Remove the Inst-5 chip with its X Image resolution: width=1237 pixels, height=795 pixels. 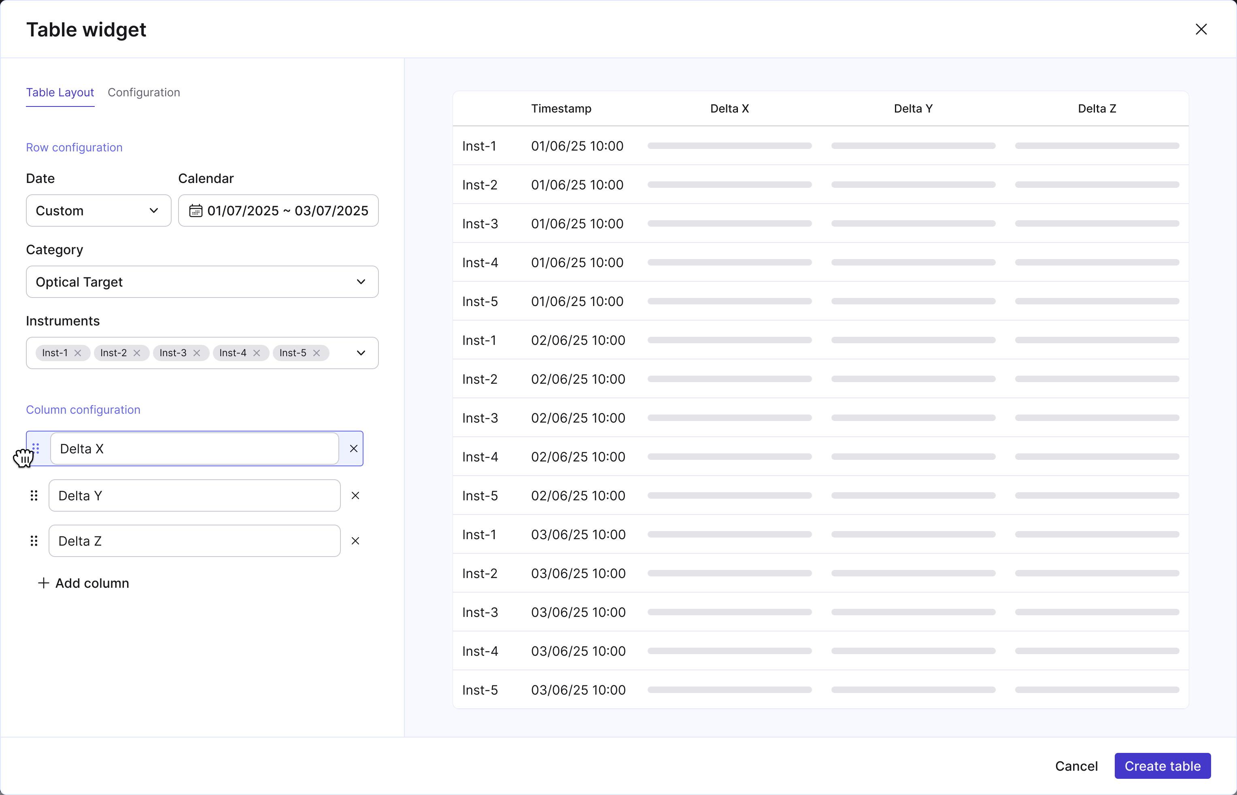click(x=317, y=353)
